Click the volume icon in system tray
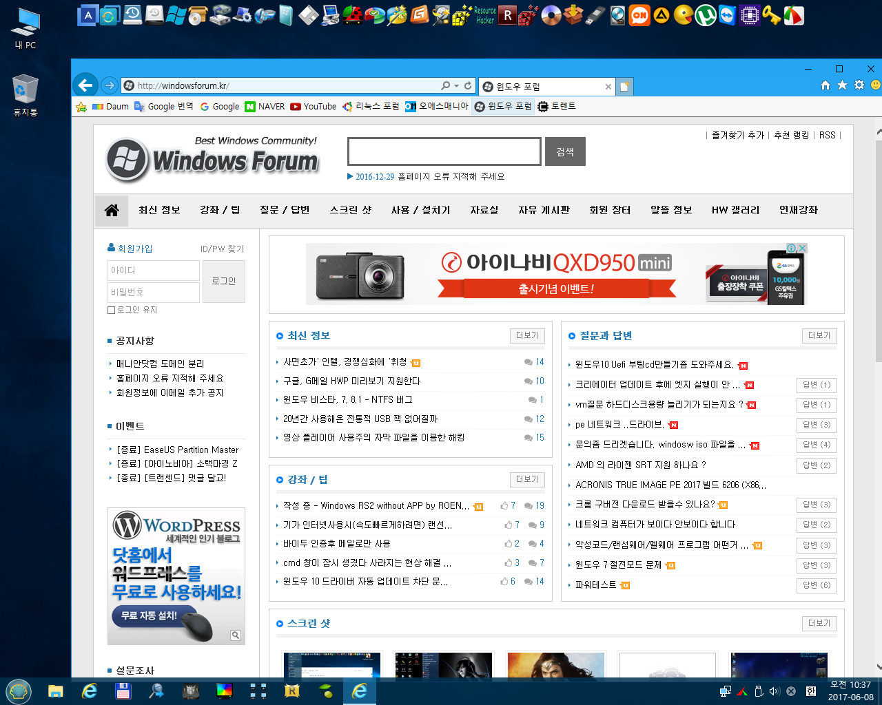 [774, 691]
